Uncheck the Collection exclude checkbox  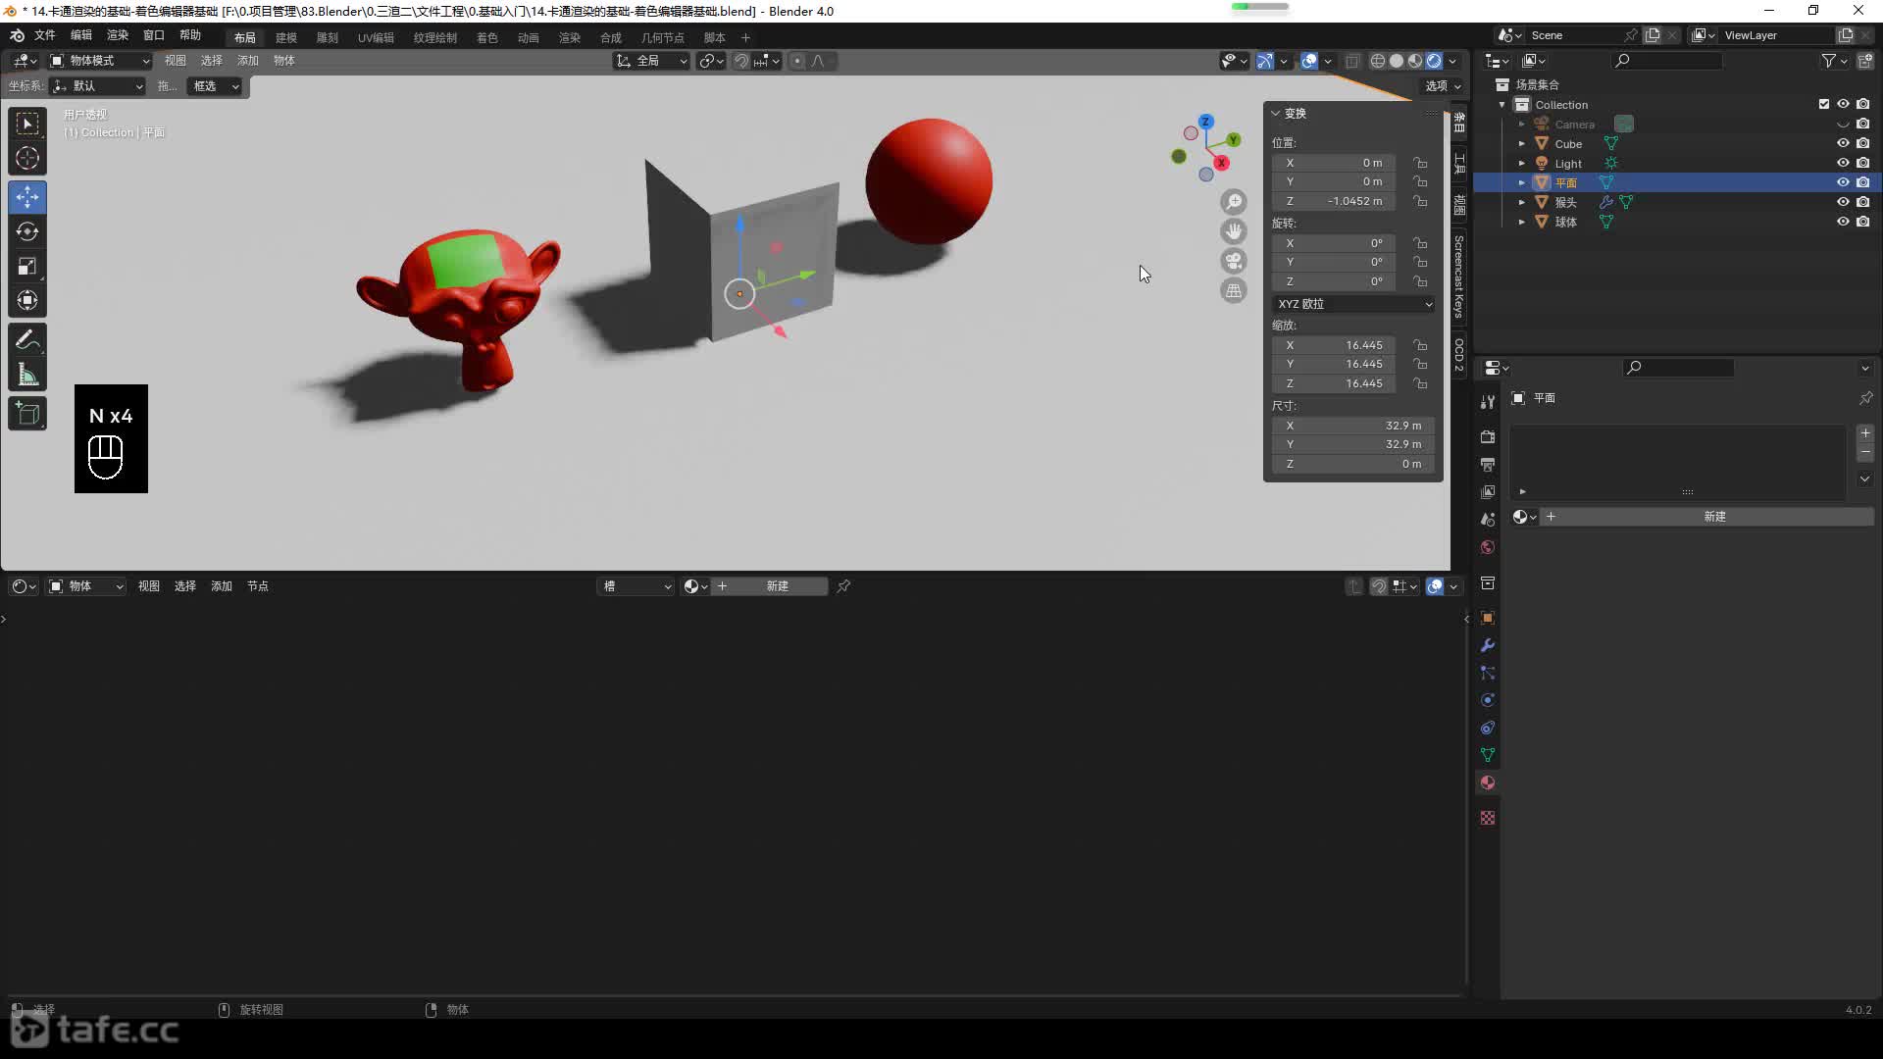pos(1824,104)
